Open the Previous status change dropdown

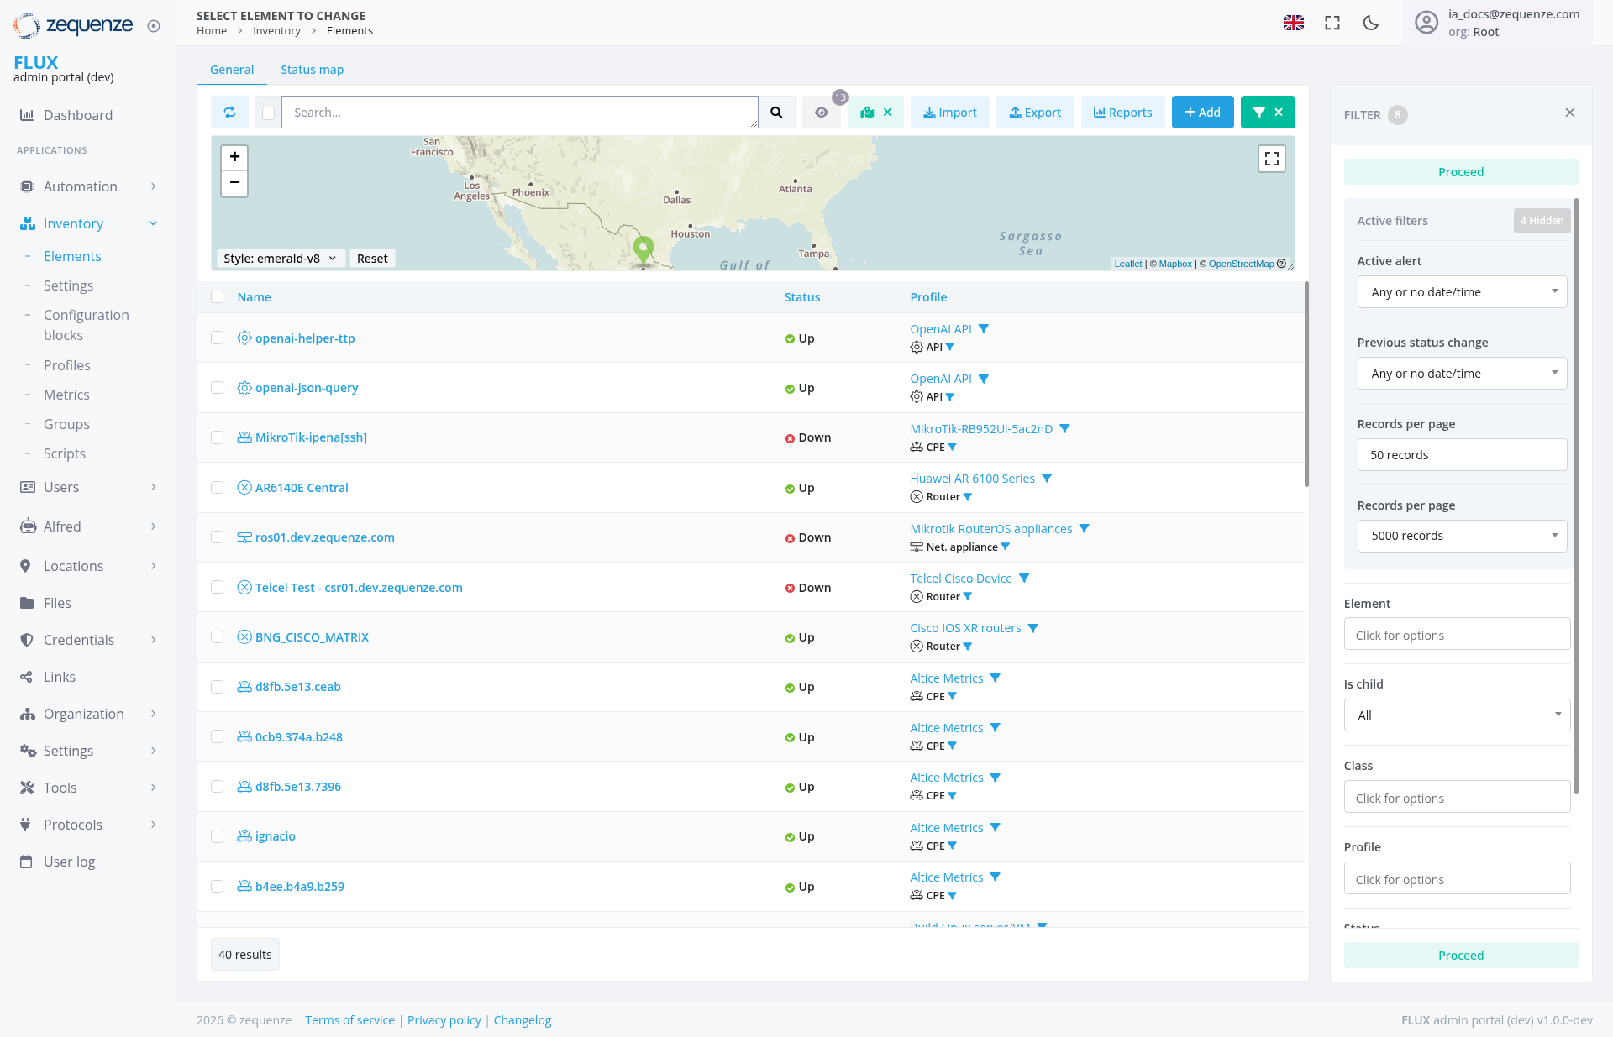[x=1462, y=374]
